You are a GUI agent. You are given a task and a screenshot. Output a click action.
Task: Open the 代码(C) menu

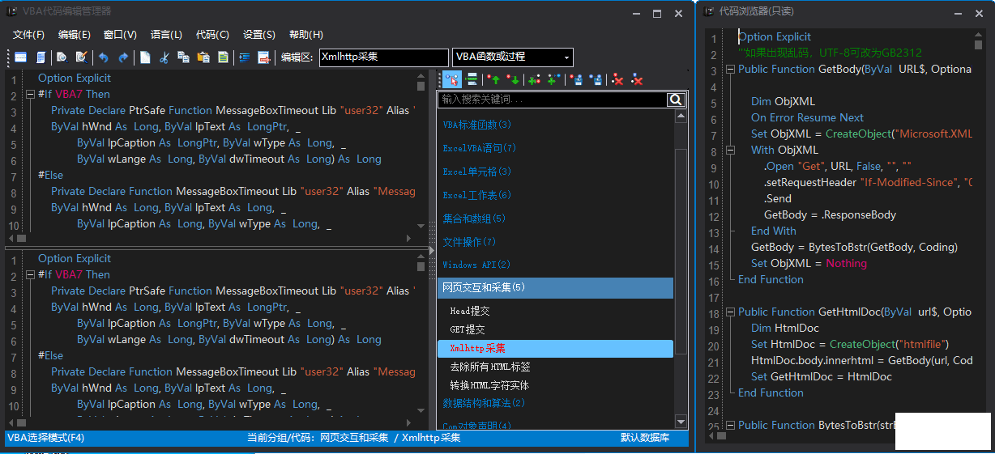(212, 35)
